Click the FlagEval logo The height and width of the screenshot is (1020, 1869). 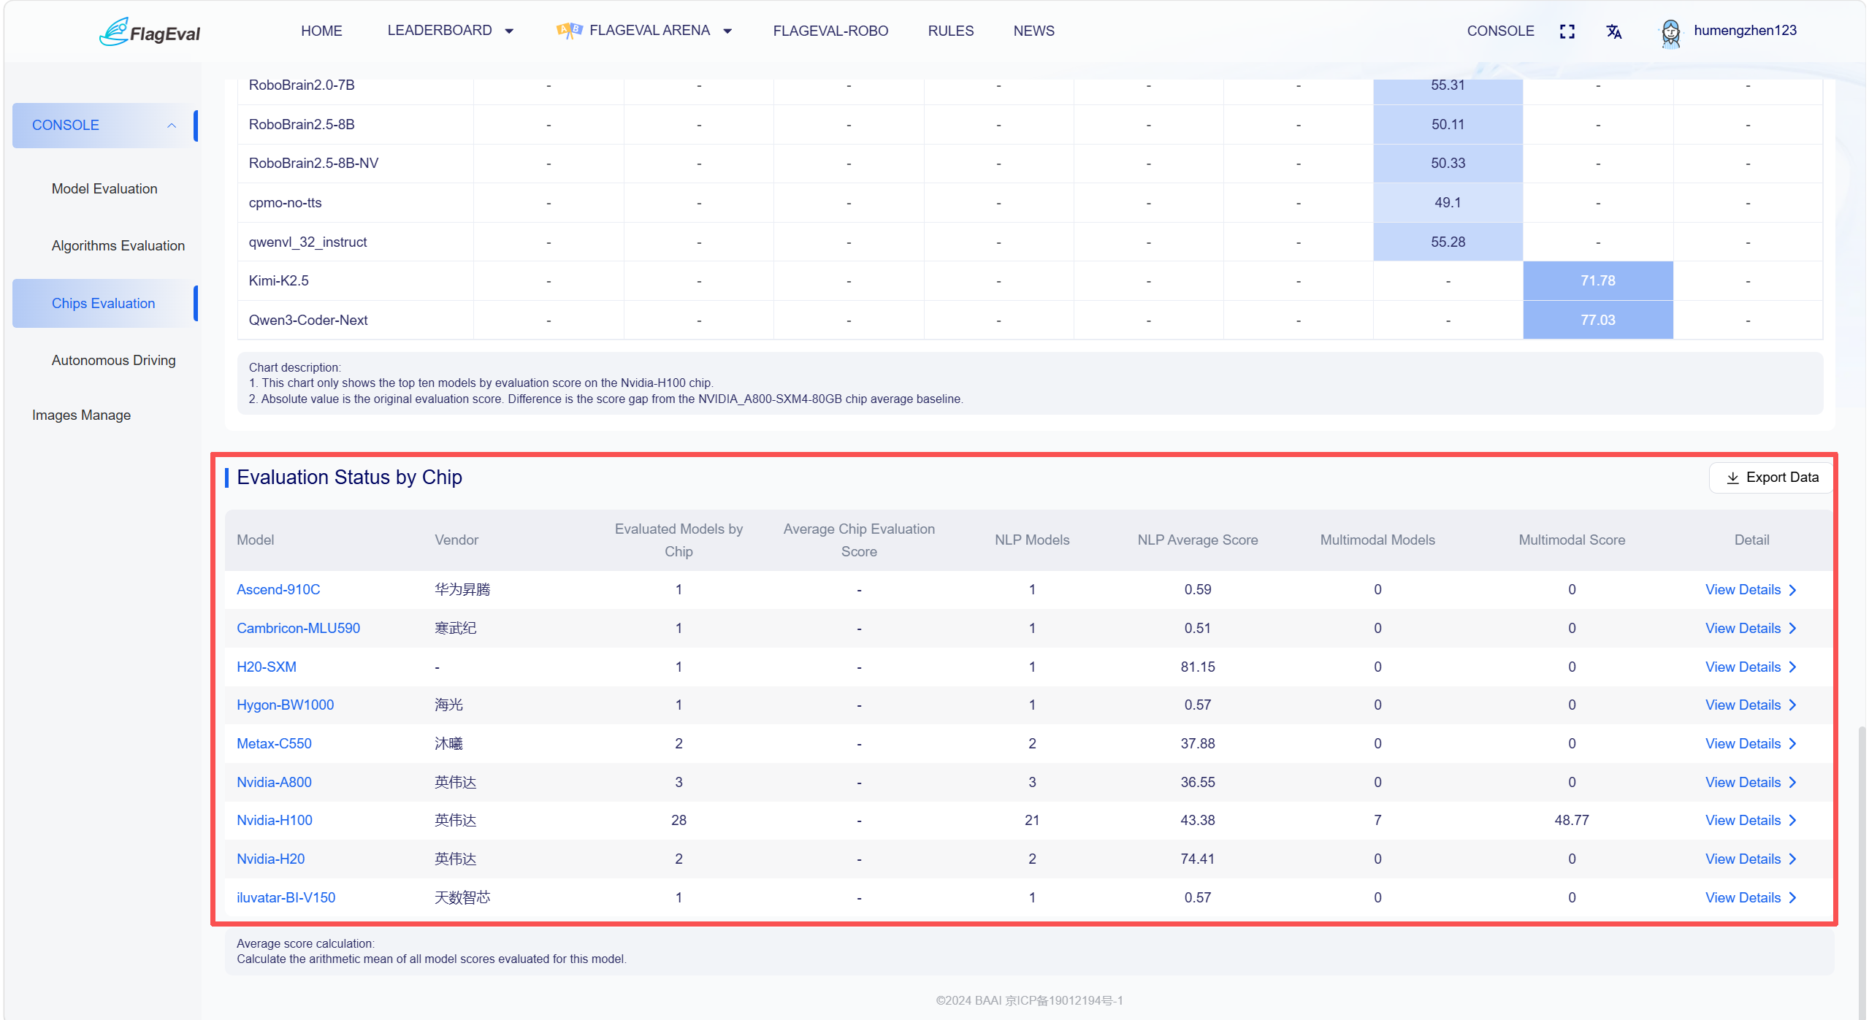pos(150,32)
